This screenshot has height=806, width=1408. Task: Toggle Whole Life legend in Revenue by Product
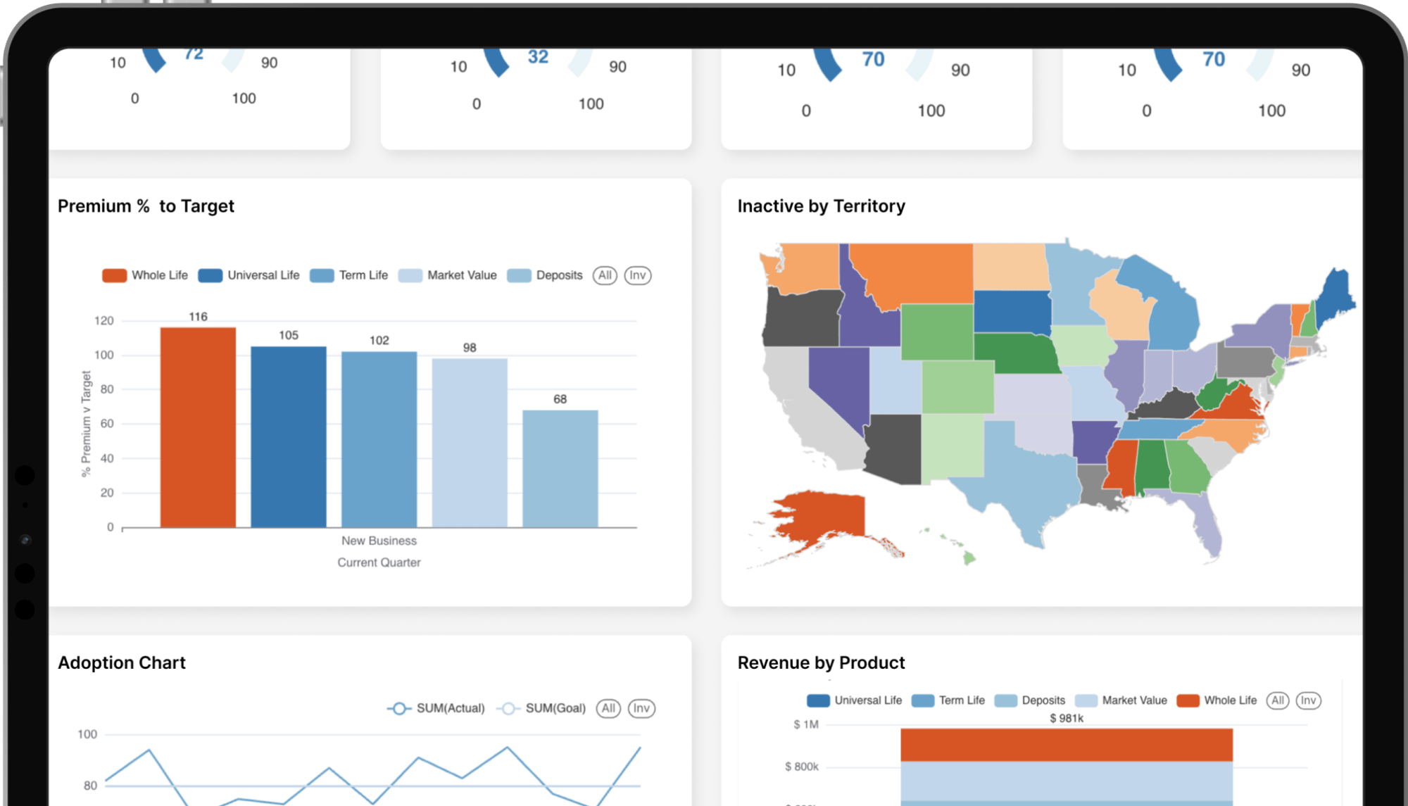1217,700
